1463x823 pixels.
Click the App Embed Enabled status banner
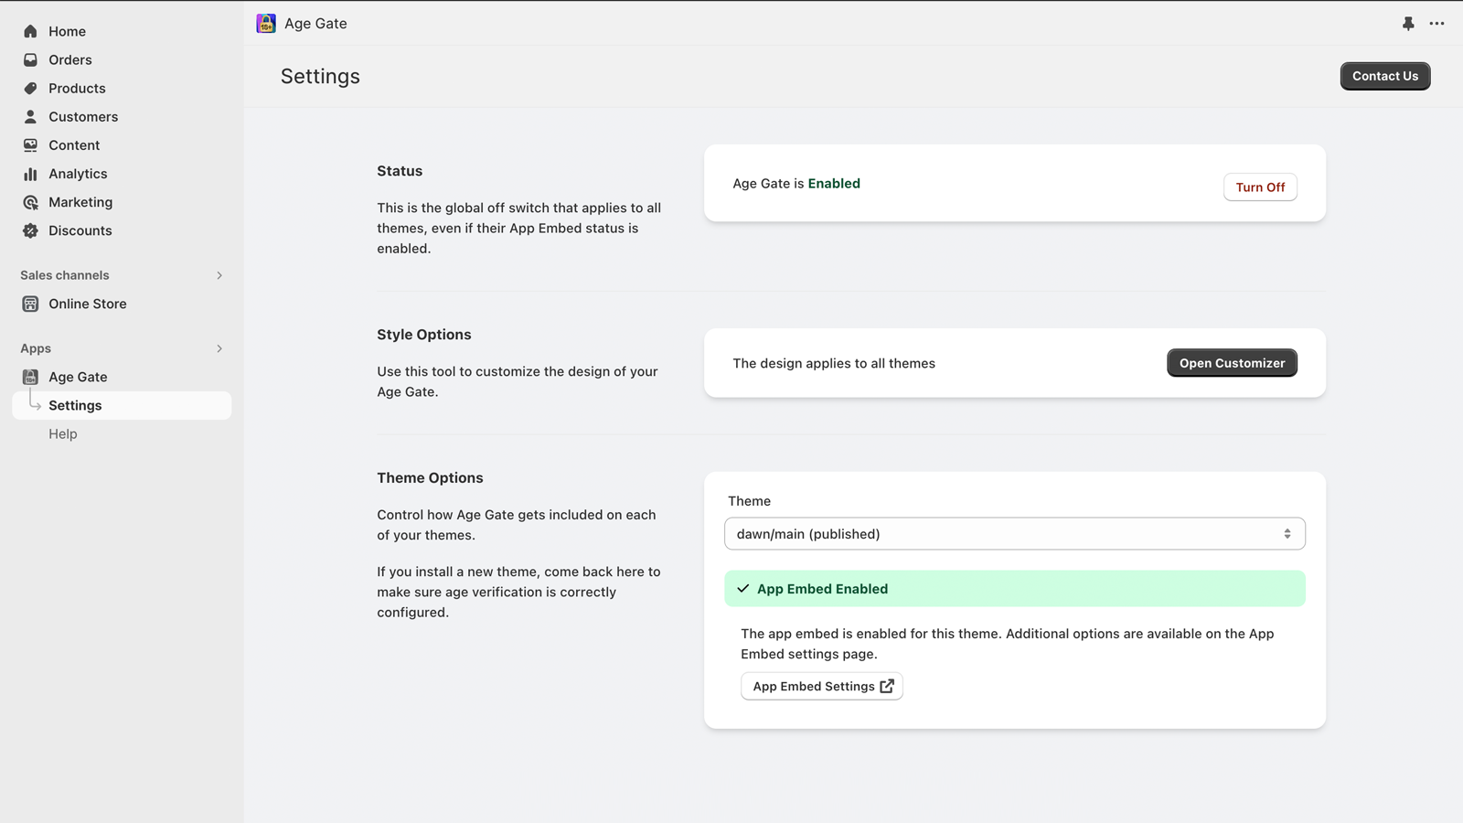point(1014,588)
